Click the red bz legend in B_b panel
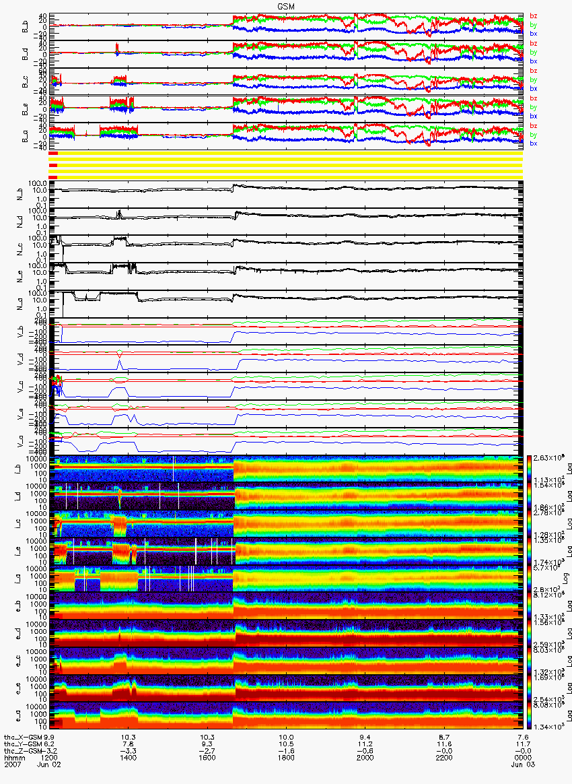The image size is (572, 784). click(533, 16)
